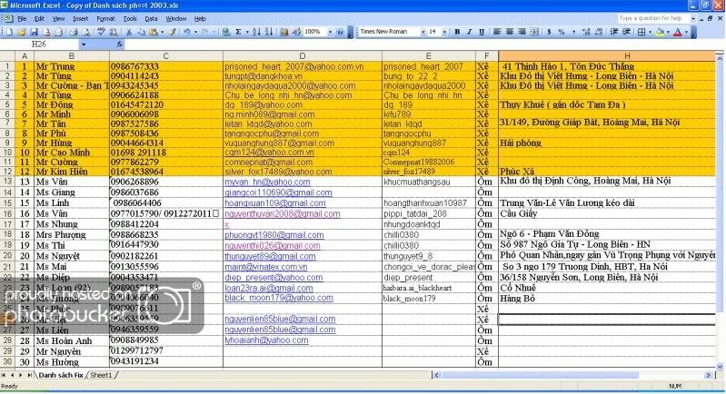Click the Increase Decimal icon
This screenshot has width=726, height=394.
coord(587,32)
